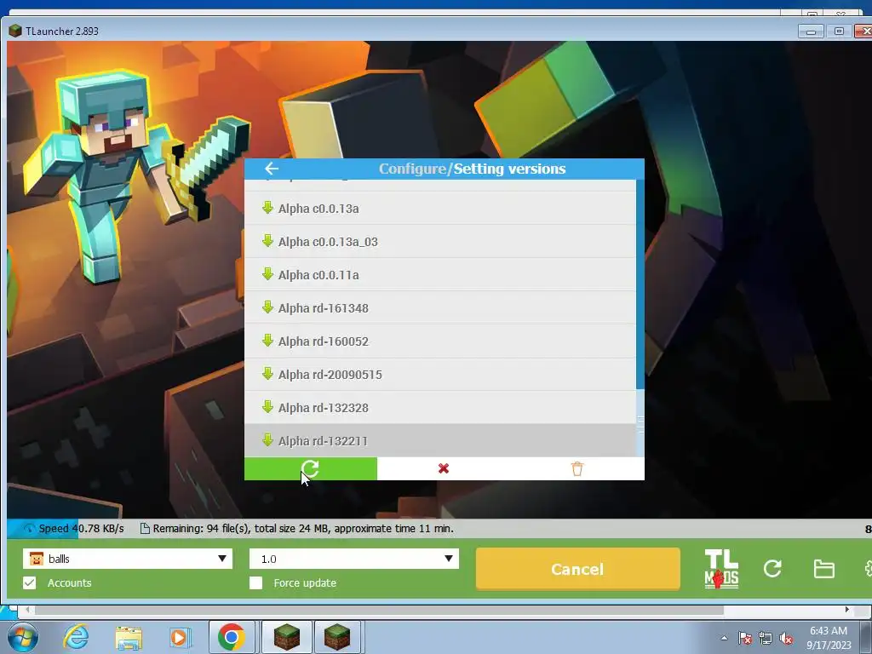Click the Configure/Setting versions header title
The height and width of the screenshot is (654, 872).
pyautogui.click(x=472, y=169)
